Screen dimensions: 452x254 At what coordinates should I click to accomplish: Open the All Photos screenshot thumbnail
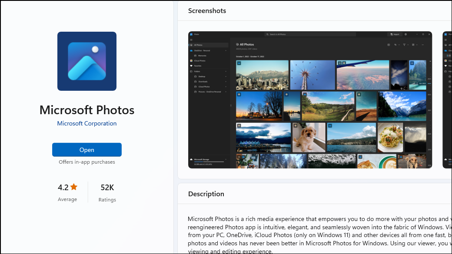310,99
